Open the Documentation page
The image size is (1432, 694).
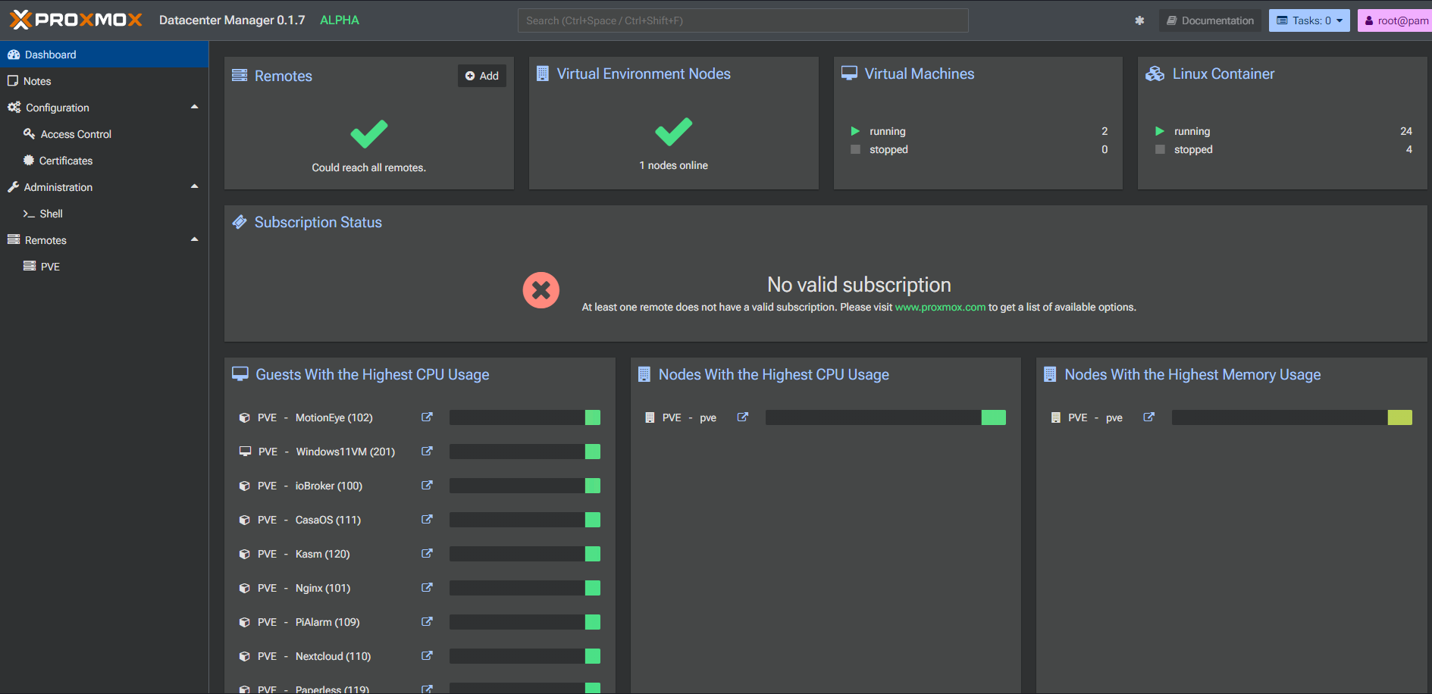(1210, 20)
